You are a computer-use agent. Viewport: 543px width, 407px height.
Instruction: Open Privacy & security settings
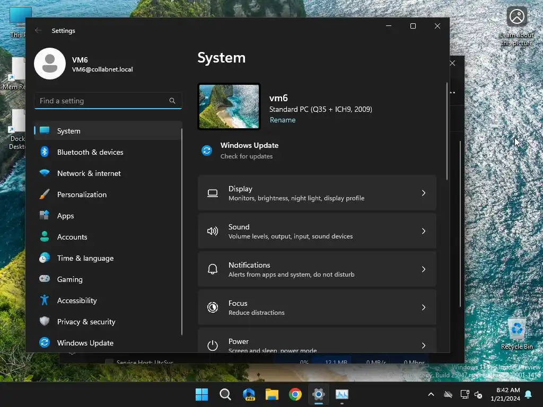tap(108, 322)
